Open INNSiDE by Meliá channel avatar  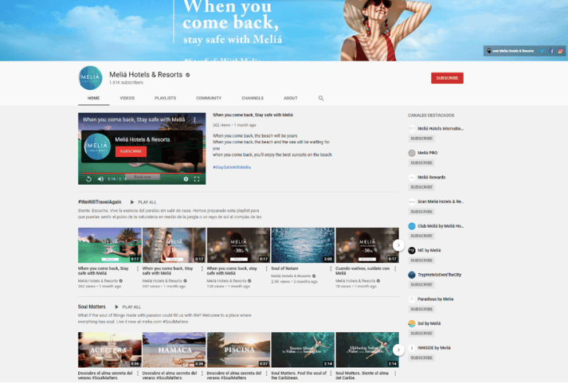412,348
